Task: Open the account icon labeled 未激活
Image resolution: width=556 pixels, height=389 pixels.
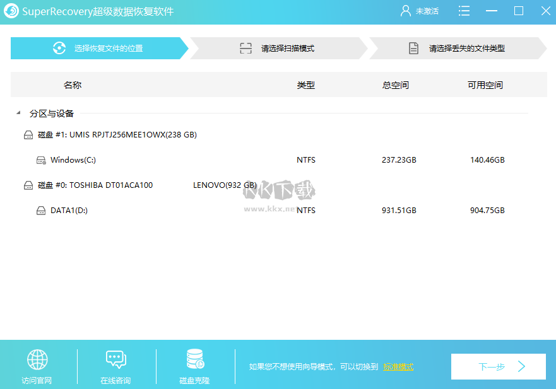Action: point(405,11)
